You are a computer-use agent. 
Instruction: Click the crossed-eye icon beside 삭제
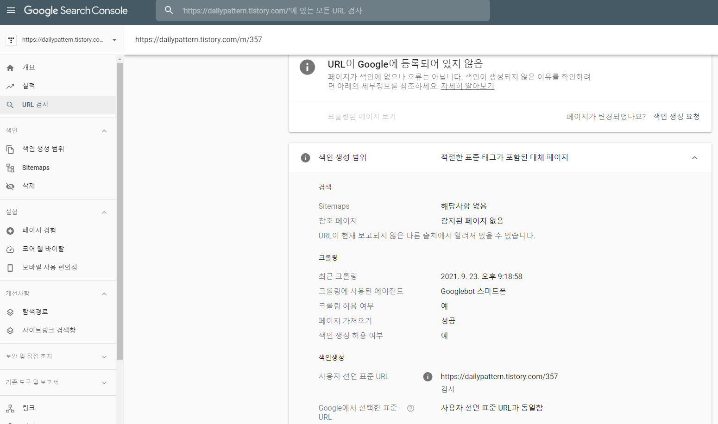[10, 187]
